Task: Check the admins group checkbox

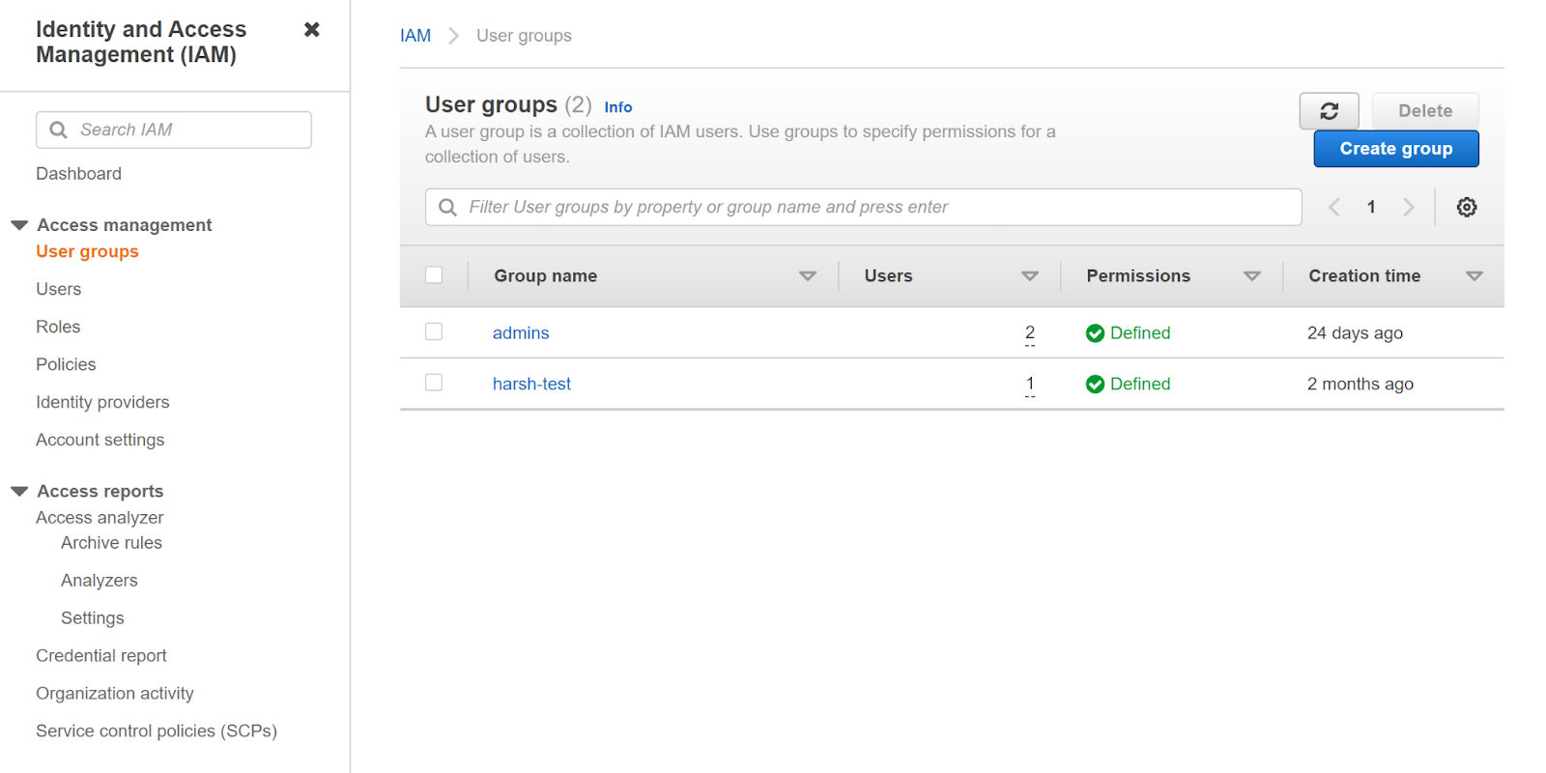Action: [434, 331]
